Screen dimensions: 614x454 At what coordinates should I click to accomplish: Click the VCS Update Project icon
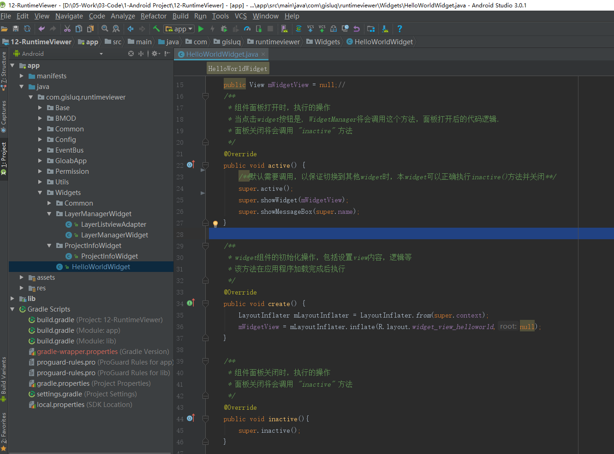coord(310,29)
